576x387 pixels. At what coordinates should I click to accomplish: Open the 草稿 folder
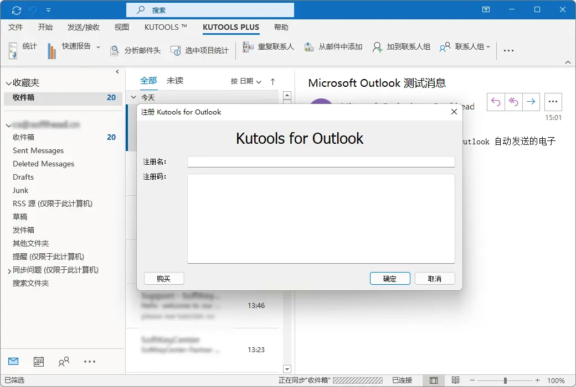20,217
